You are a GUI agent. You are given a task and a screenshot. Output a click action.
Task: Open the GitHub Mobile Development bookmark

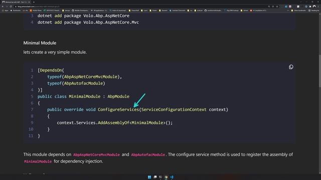(x=80, y=10)
